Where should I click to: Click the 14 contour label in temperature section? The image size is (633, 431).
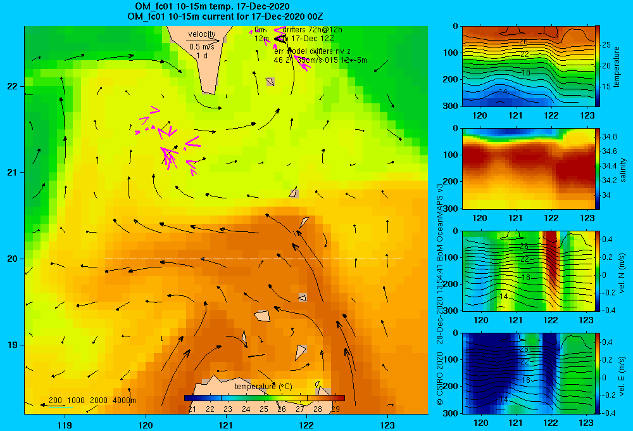(x=503, y=92)
